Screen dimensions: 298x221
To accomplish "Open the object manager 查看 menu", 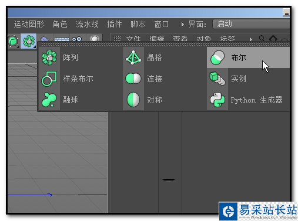I will point(180,39).
